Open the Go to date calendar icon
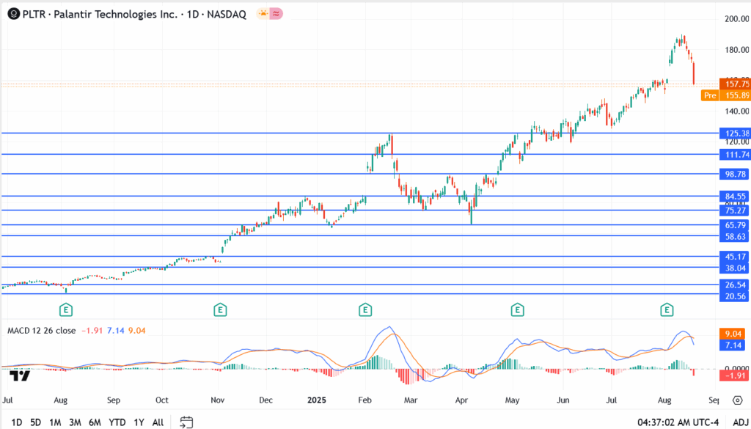Image resolution: width=751 pixels, height=429 pixels. point(186,422)
